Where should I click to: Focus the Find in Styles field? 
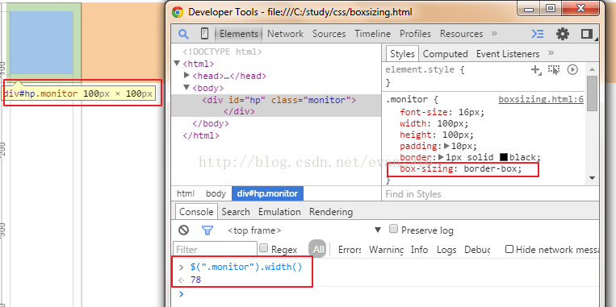(x=490, y=194)
